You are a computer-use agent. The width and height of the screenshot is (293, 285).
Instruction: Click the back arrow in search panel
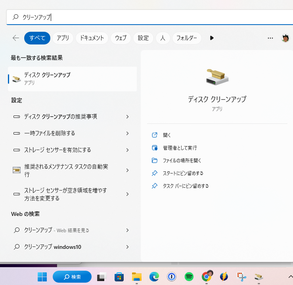[16, 38]
